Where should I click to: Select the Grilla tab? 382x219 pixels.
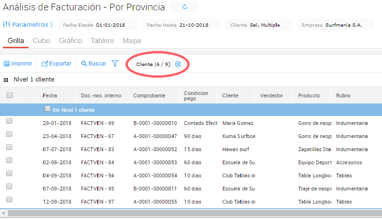pos(15,41)
